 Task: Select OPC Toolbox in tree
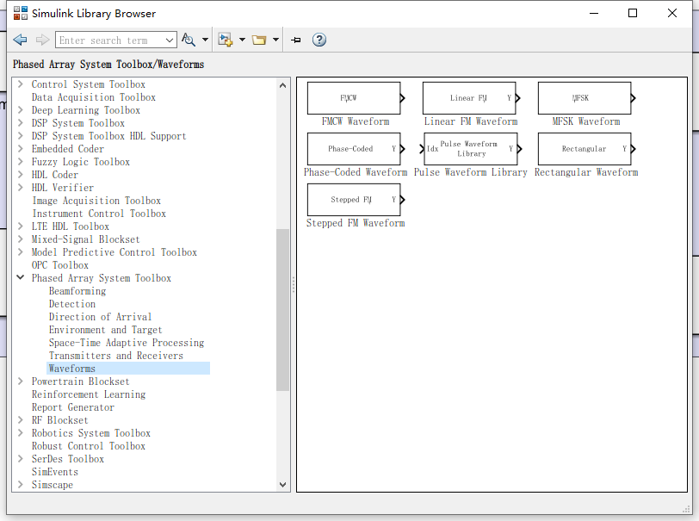point(59,265)
